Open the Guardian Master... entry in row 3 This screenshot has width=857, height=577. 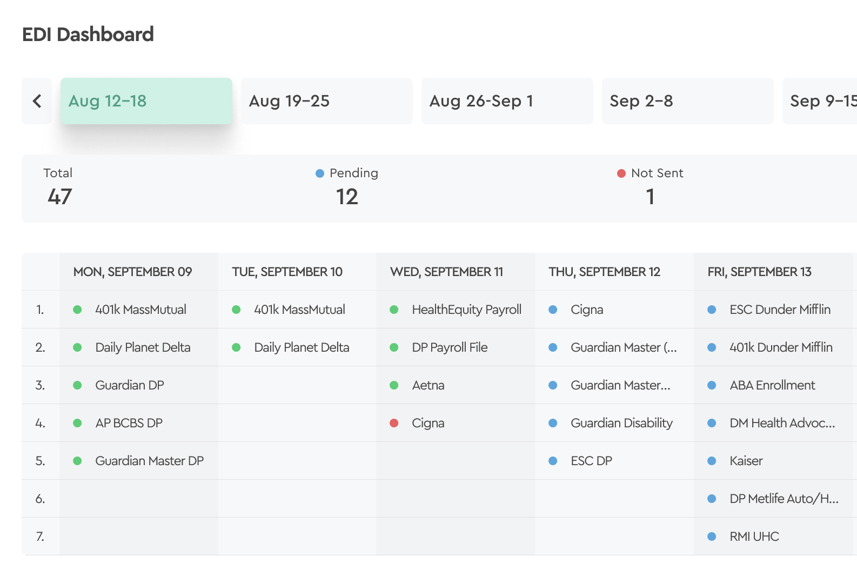tap(621, 385)
